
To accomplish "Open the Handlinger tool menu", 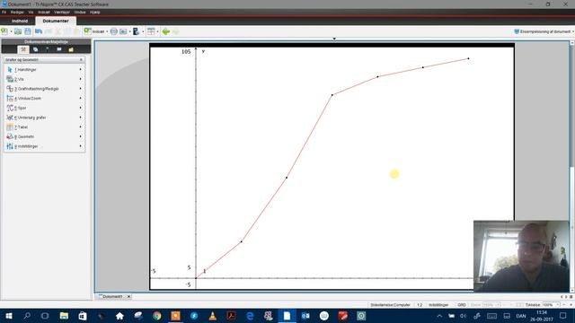I will (x=44, y=70).
